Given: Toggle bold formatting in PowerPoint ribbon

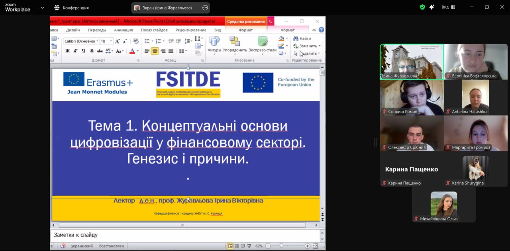Looking at the screenshot, I should 67,51.
